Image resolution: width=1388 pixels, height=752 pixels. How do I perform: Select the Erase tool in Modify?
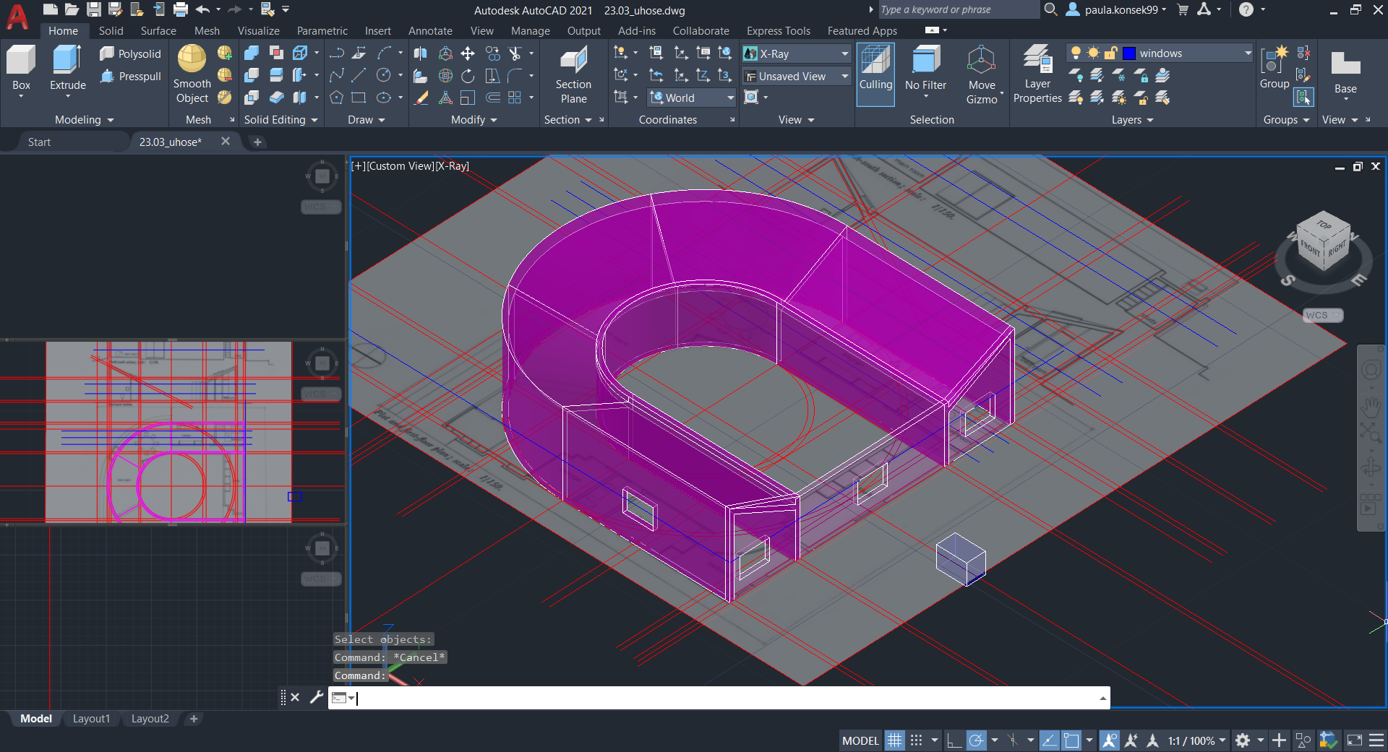point(420,98)
